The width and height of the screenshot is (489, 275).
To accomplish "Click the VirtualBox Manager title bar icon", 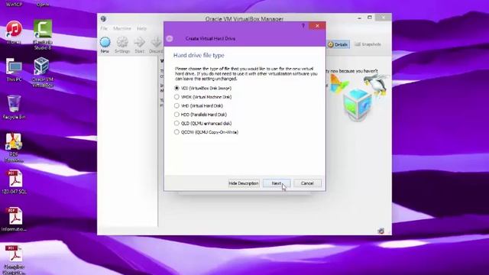I will pyautogui.click(x=104, y=18).
